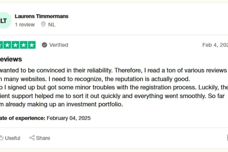The image size is (228, 152).
Task: Click the '1 review' count
Action: (x=25, y=24)
